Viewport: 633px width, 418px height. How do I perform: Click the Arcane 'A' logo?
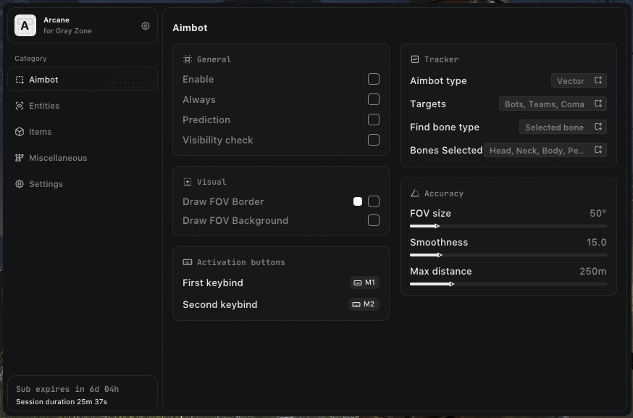(25, 26)
